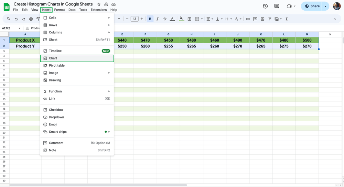
Task: Click the create filter icon
Action: pyautogui.click(x=270, y=19)
